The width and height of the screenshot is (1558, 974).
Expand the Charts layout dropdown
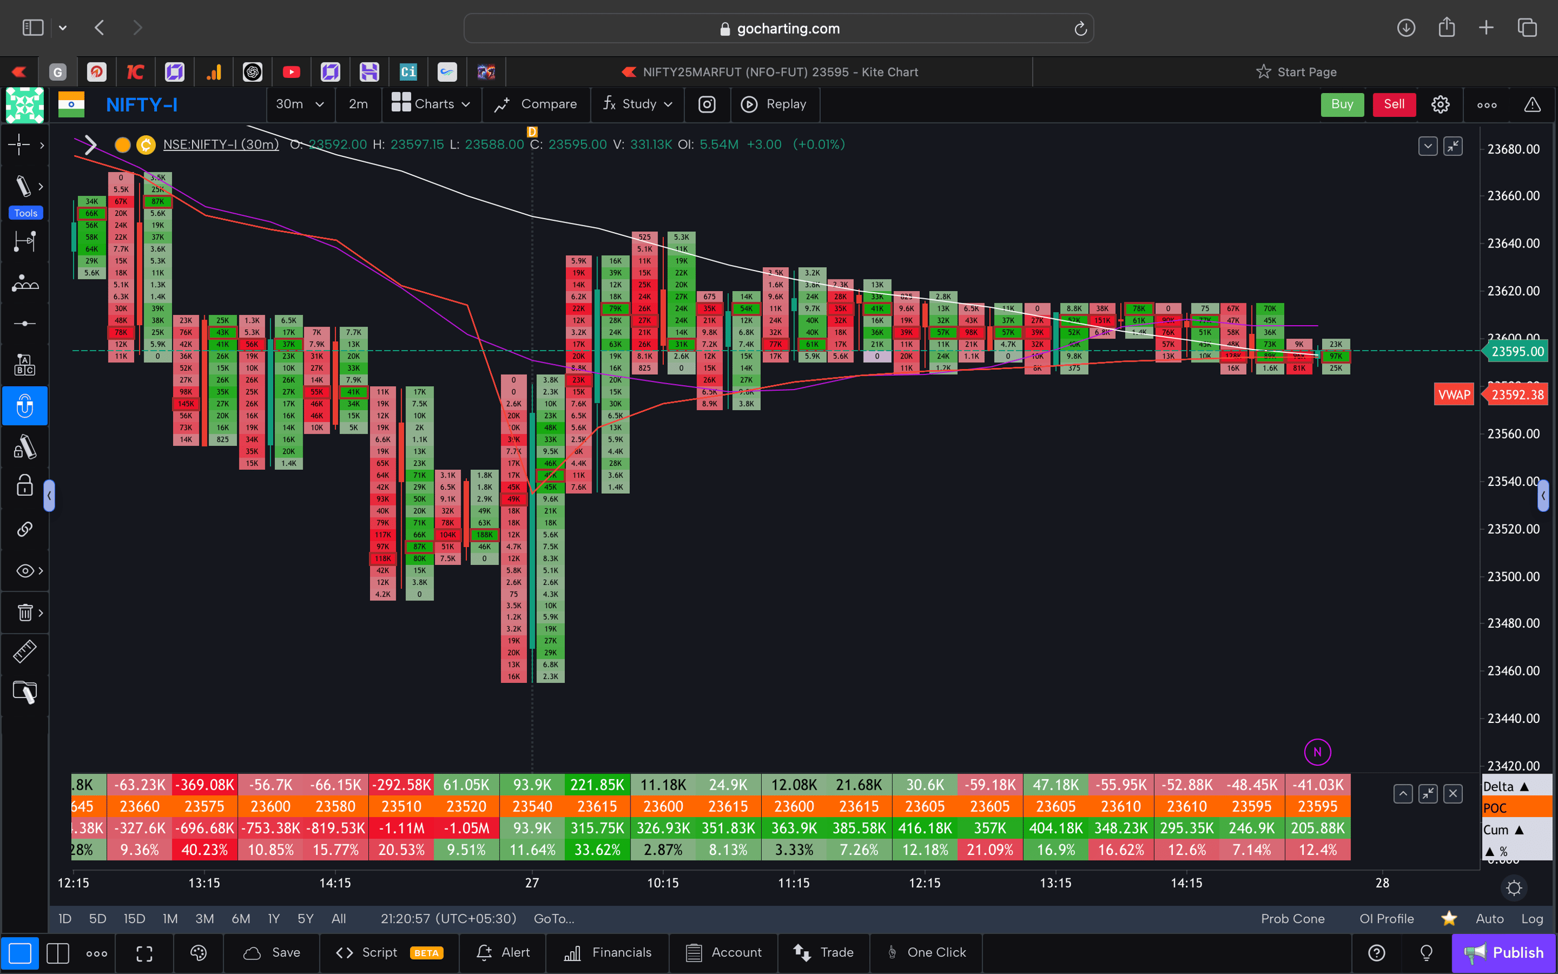point(431,105)
